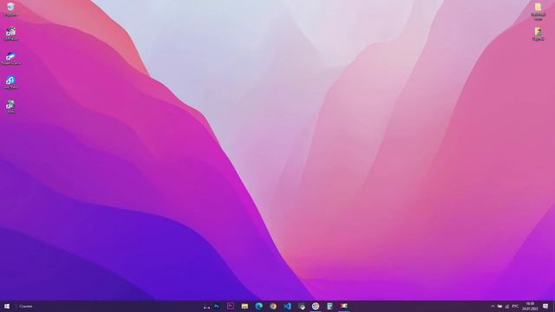Select the bottom shortcut in left desktop column
Image resolution: width=555 pixels, height=312 pixels.
[x=10, y=107]
